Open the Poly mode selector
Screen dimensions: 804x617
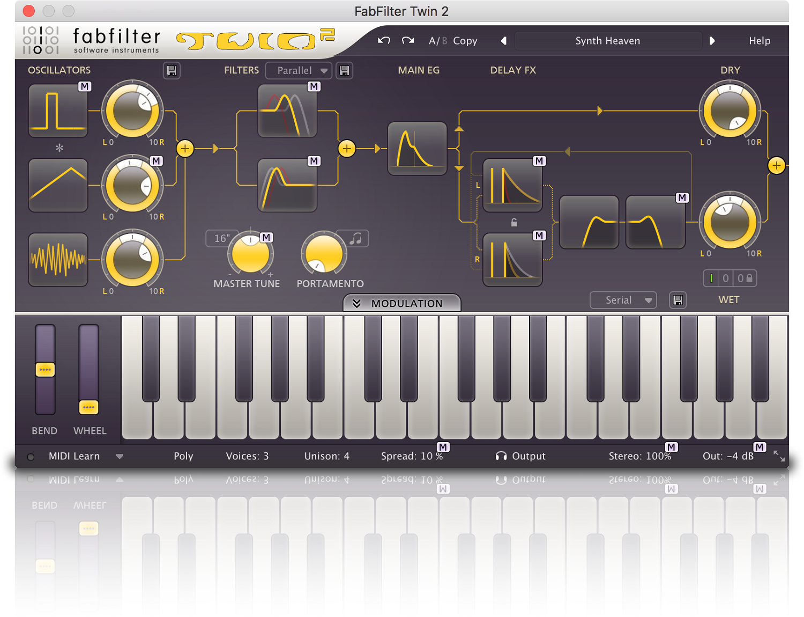tap(183, 456)
